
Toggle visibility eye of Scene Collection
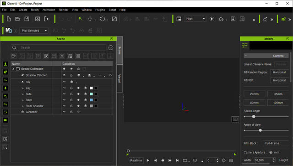click(x=71, y=69)
